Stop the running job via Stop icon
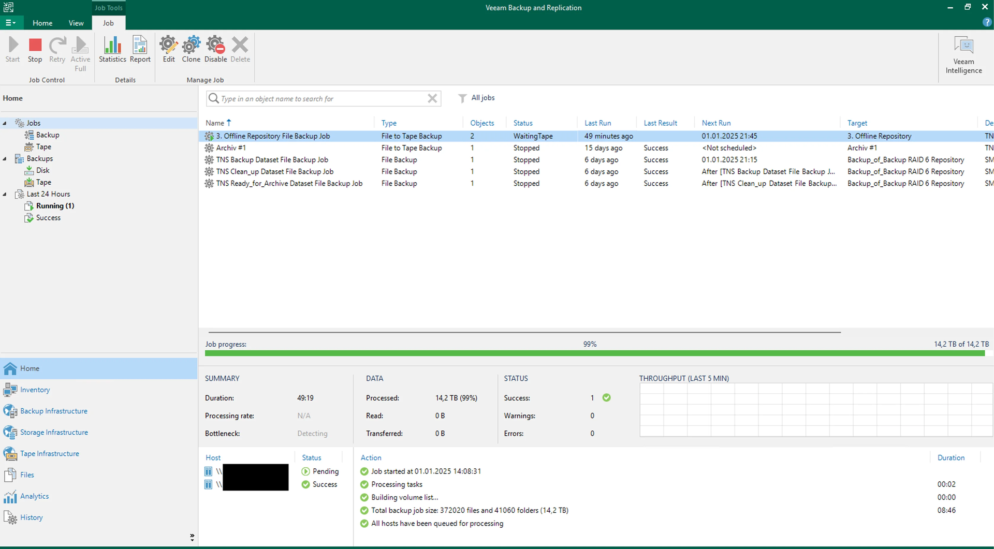 [35, 50]
